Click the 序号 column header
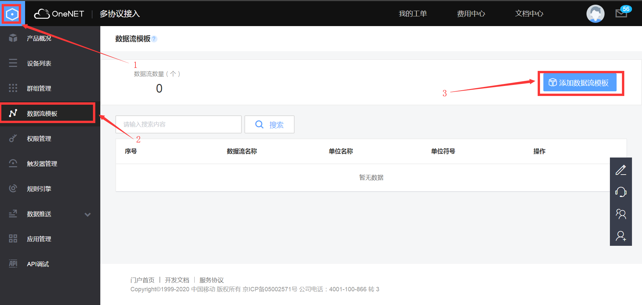 (x=131, y=151)
